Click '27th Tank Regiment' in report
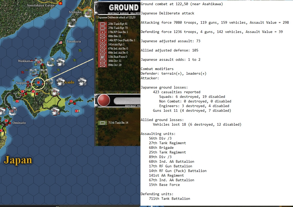 (167, 143)
